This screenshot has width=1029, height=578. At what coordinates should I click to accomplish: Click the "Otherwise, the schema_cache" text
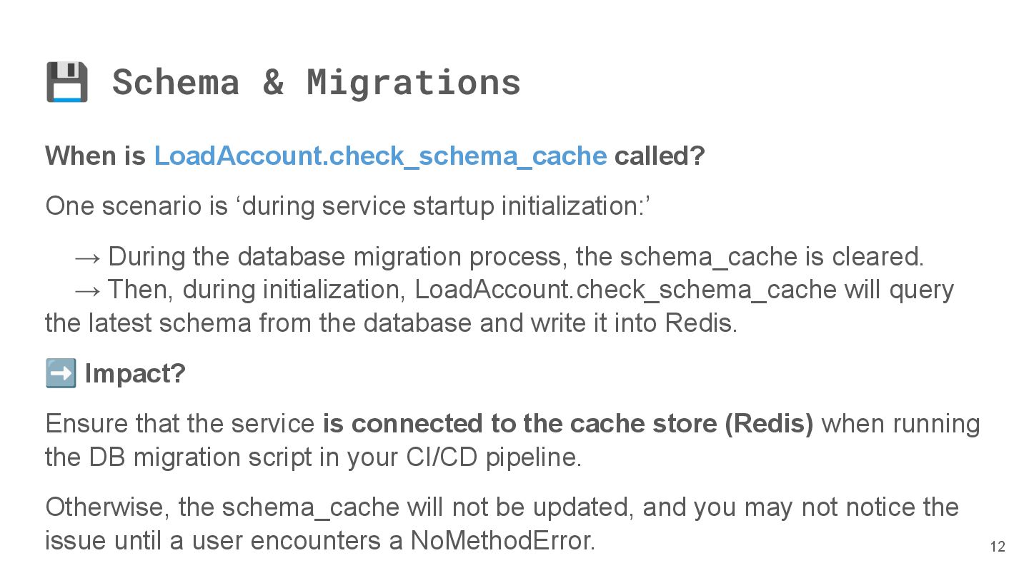click(x=222, y=507)
